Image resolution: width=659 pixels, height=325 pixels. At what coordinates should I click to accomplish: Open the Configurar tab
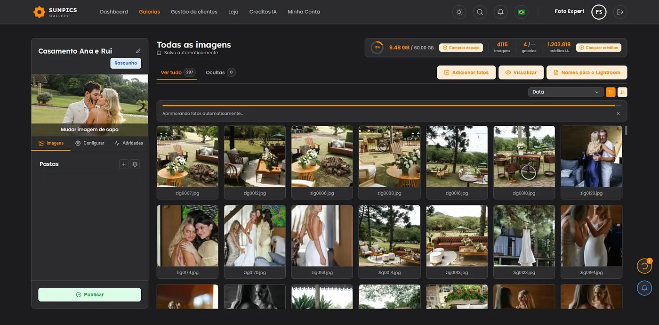(x=89, y=143)
